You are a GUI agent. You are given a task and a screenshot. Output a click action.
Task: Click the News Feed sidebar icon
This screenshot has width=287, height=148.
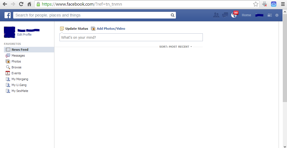(x=8, y=50)
